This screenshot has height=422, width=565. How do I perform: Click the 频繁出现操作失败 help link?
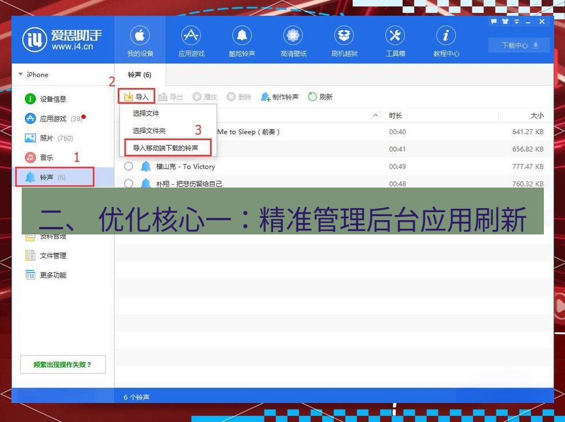(x=63, y=364)
